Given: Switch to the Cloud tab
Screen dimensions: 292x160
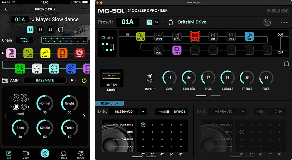Looking at the screenshot, I should coord(64,154).
